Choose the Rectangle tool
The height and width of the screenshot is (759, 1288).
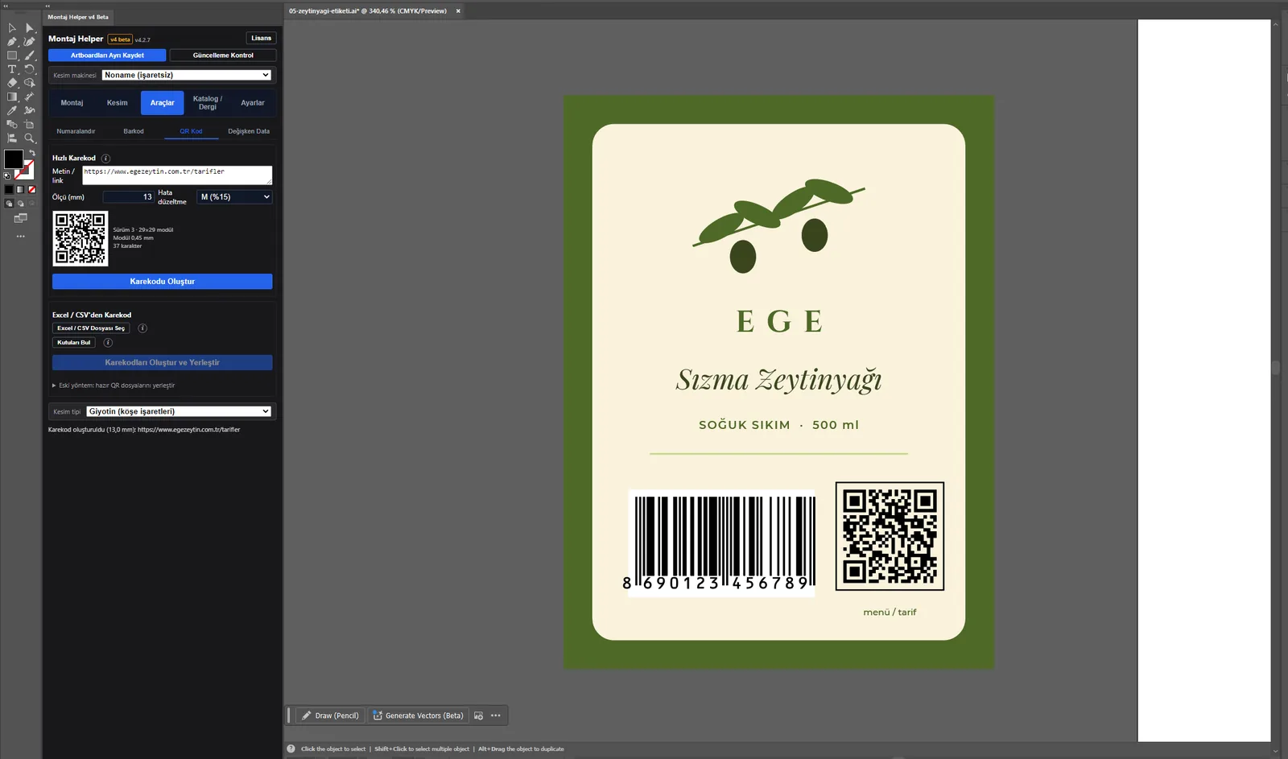coord(12,56)
